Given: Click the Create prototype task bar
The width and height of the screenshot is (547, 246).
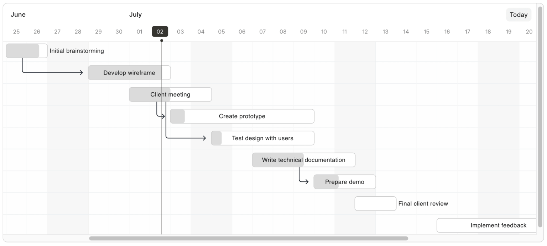Looking at the screenshot, I should 242,116.
